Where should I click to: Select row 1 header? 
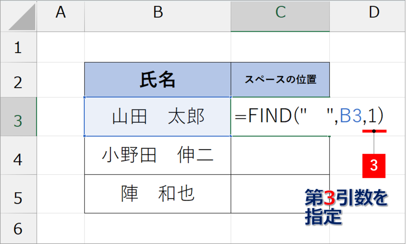tap(18, 47)
